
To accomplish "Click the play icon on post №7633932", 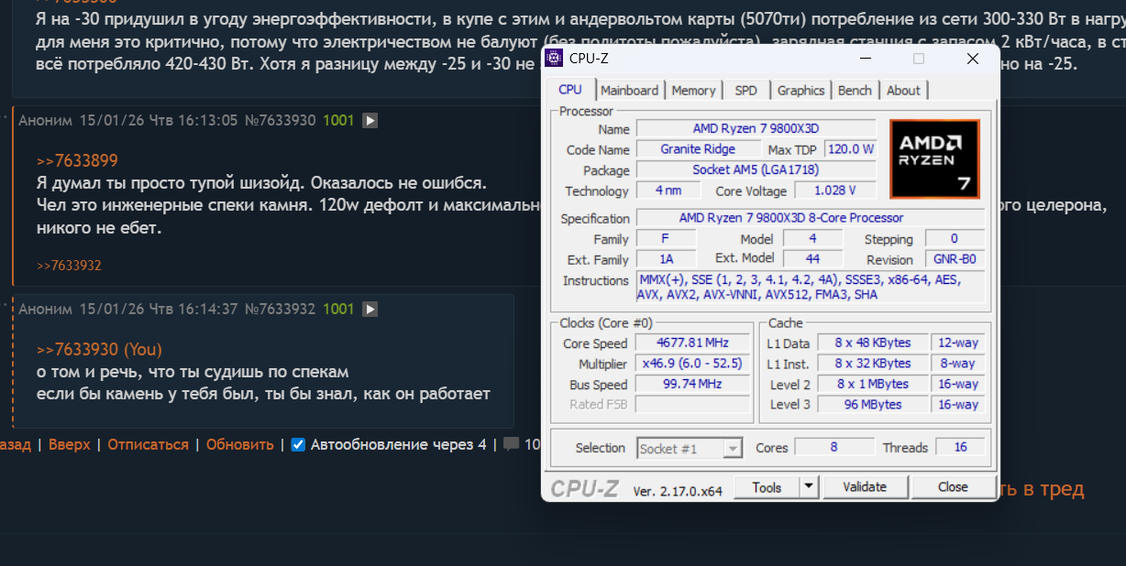I will [x=370, y=310].
